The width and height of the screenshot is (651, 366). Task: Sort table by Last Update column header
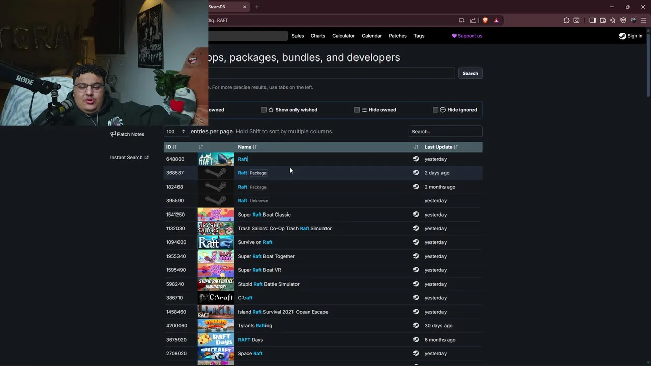pos(441,147)
